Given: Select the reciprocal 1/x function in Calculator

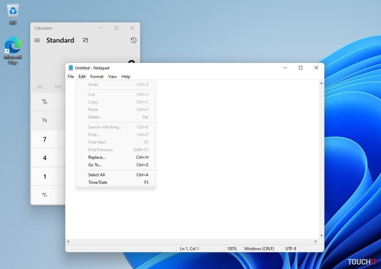Looking at the screenshot, I should coord(45,120).
